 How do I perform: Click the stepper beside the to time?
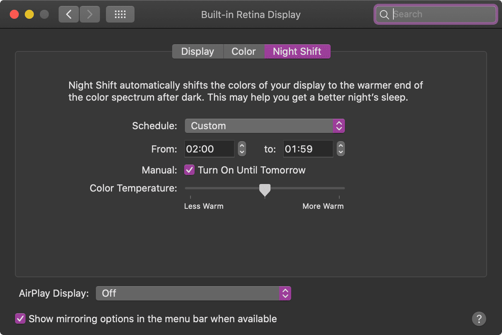click(x=341, y=149)
